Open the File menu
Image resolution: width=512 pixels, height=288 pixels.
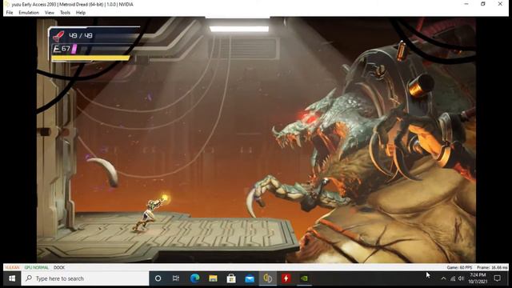(x=10, y=13)
